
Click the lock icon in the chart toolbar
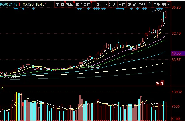[x=149, y=4]
